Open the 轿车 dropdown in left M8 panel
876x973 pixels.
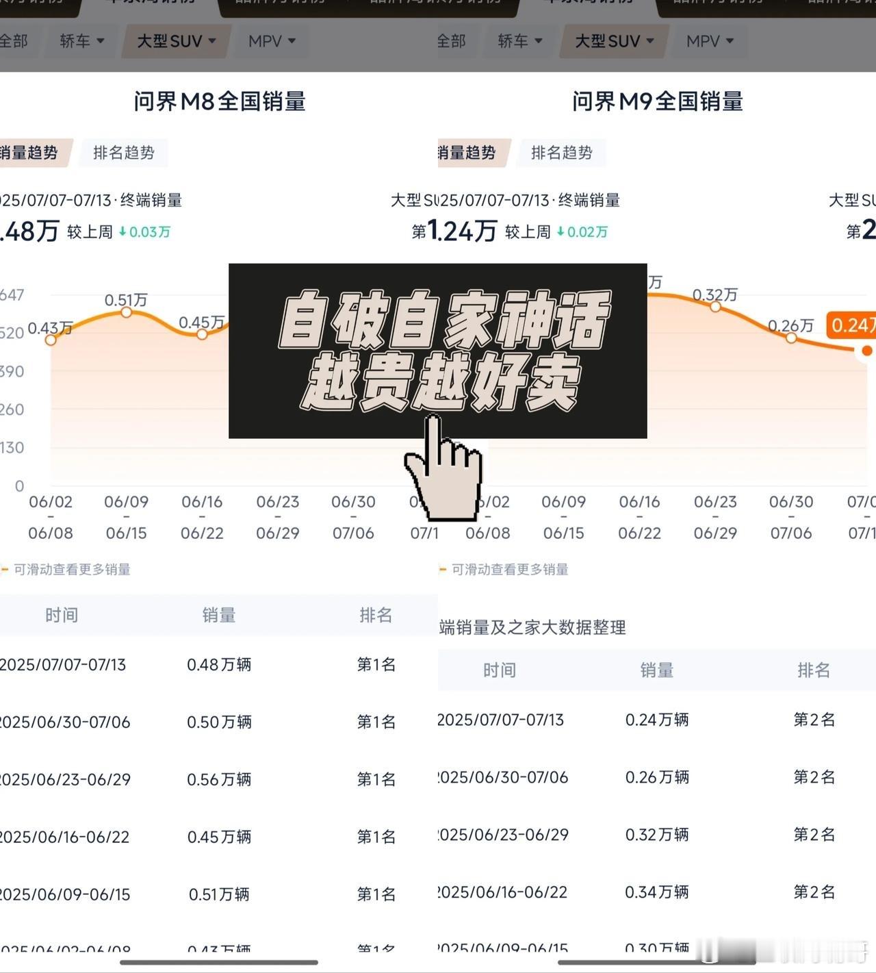[81, 41]
